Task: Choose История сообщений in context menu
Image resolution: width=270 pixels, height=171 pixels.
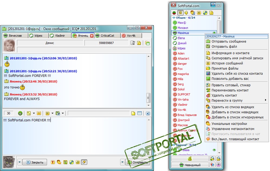Action: click(237, 63)
